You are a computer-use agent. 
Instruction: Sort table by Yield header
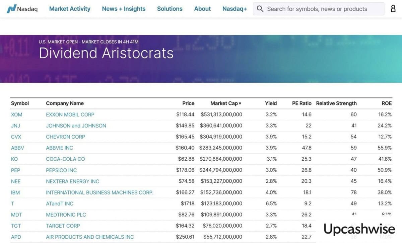pyautogui.click(x=271, y=103)
